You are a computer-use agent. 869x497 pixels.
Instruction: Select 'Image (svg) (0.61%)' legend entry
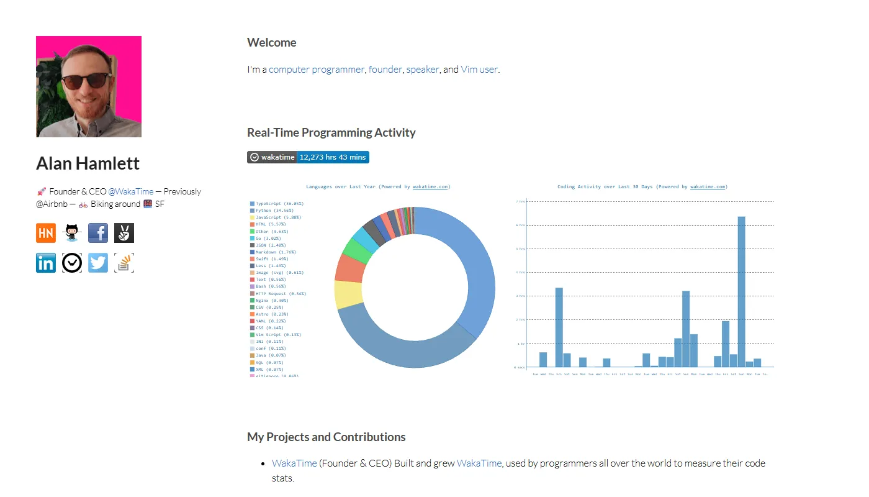click(x=276, y=273)
